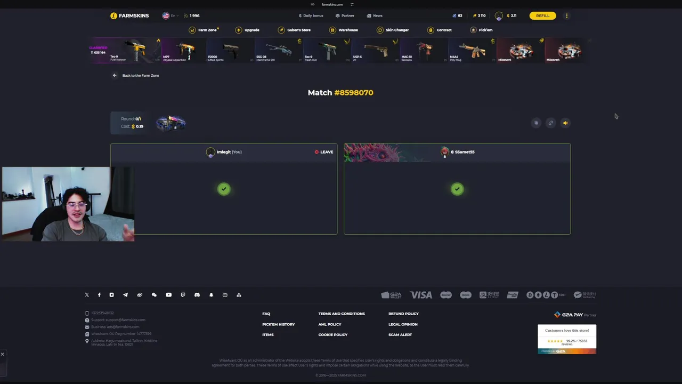This screenshot has height=384, width=682.
Task: Open the Telegram social icon
Action: click(x=125, y=294)
